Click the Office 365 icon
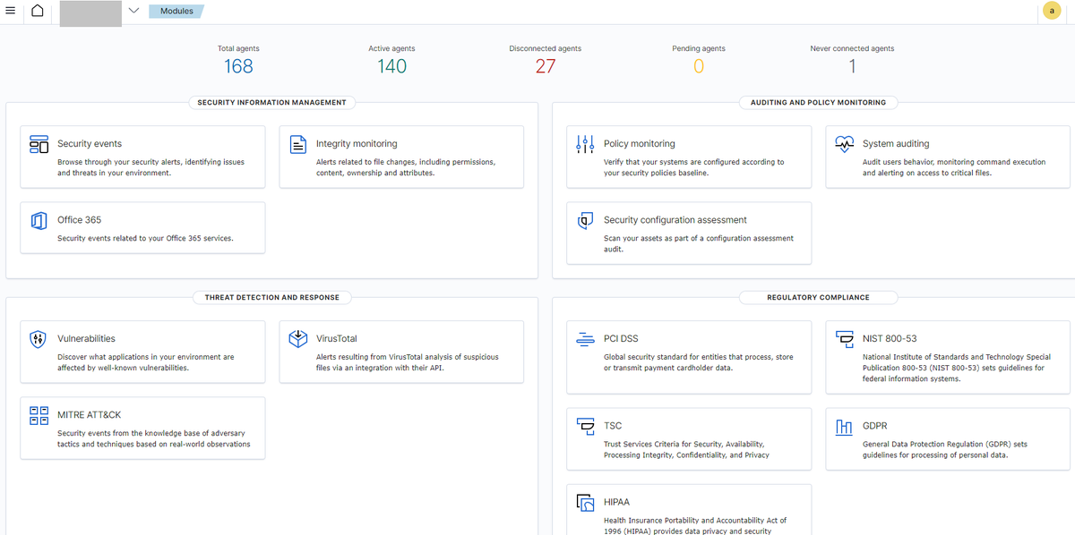This screenshot has height=535, width=1075. tap(39, 220)
